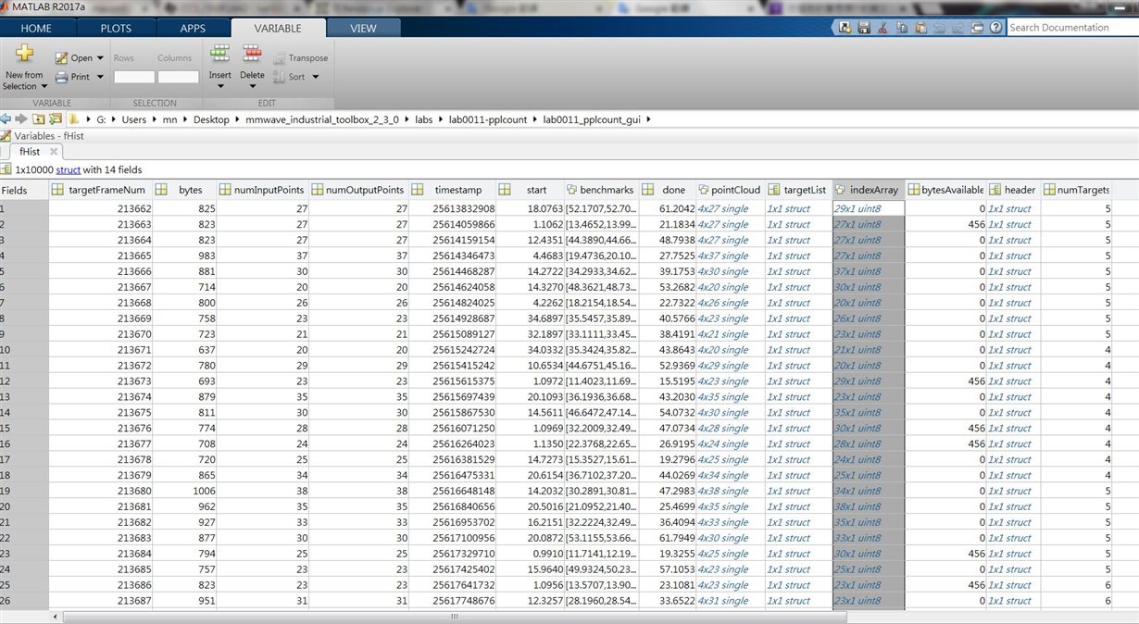Open the 4x33 single pointCloud link

(x=722, y=522)
